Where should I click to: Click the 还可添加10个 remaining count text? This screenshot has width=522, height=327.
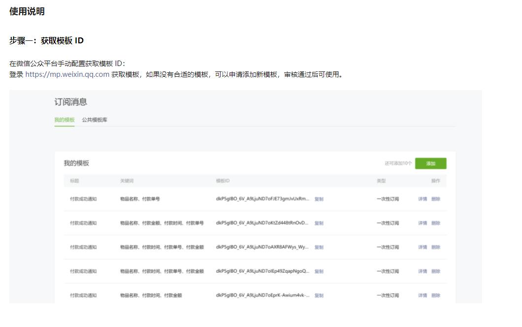tap(398, 163)
